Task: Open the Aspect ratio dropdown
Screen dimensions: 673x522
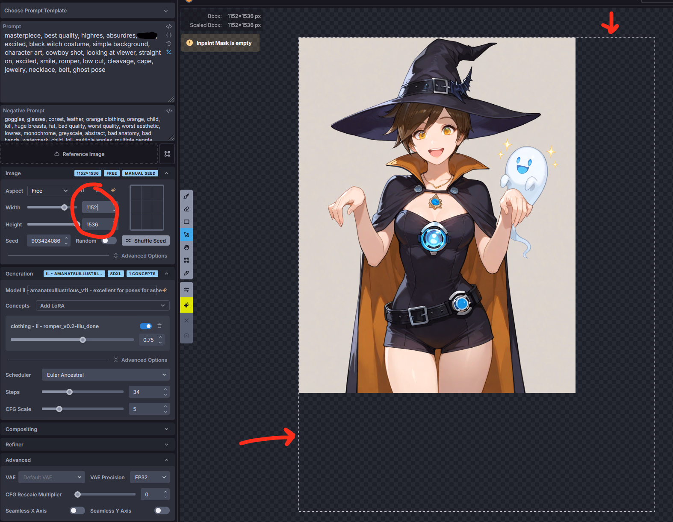Action: (50, 191)
